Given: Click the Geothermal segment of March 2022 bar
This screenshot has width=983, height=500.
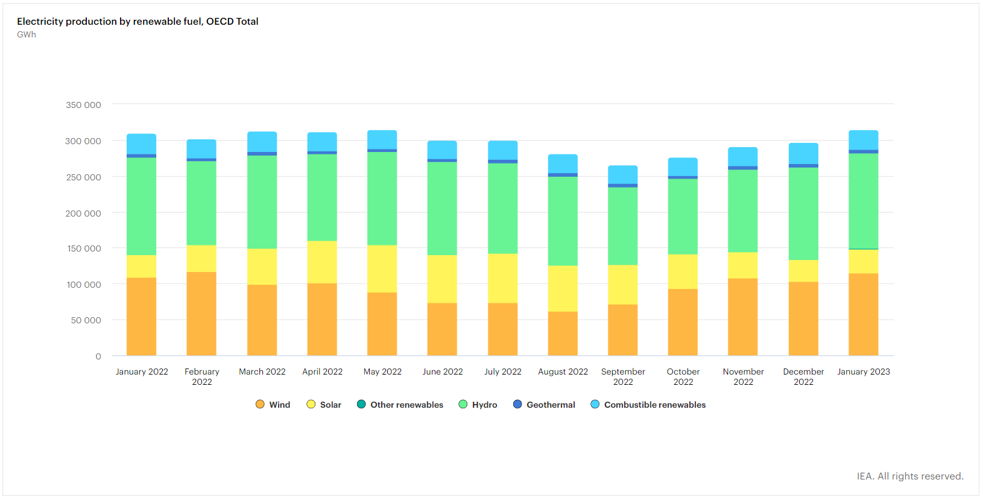Looking at the screenshot, I should pyautogui.click(x=262, y=154).
